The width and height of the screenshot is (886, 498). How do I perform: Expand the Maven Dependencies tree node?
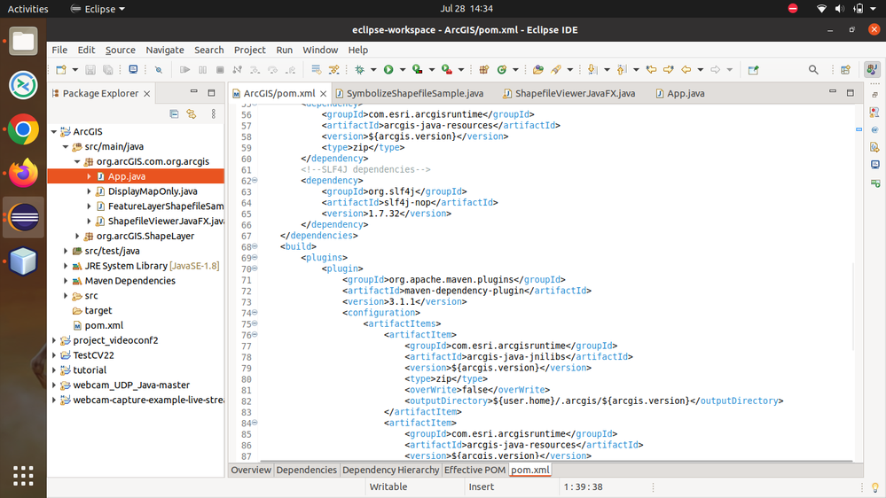pos(66,281)
